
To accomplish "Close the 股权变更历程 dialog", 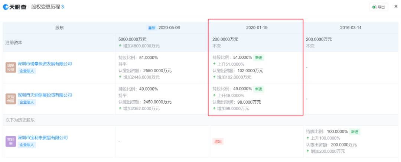I will pos(396,7).
